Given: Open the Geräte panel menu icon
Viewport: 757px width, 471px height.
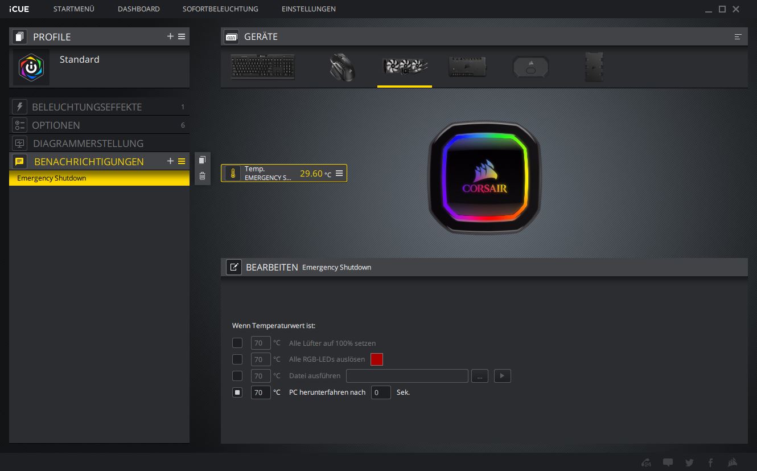Looking at the screenshot, I should [738, 36].
